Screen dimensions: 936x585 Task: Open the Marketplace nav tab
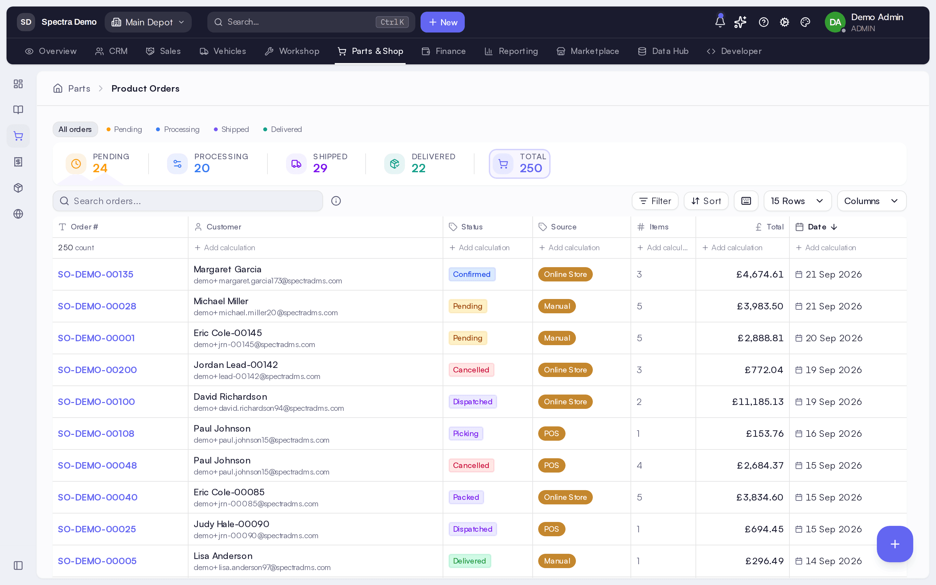click(x=588, y=51)
